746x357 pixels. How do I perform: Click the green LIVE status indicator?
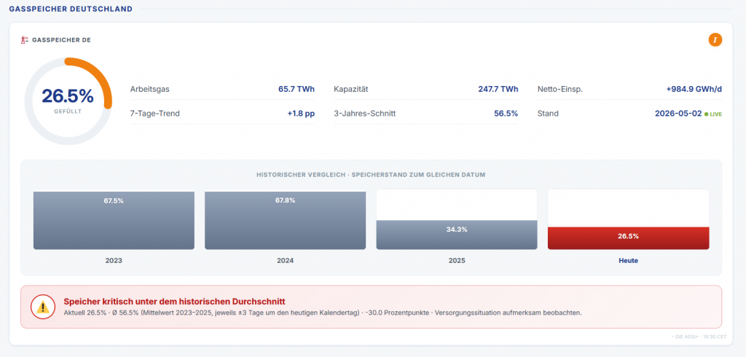tap(712, 114)
